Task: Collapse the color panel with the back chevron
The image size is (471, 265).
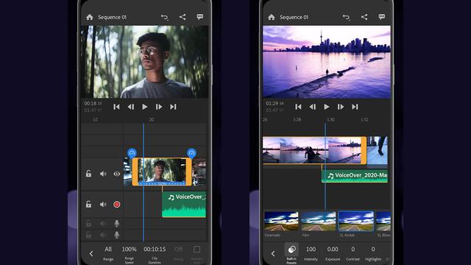Action: (273, 253)
